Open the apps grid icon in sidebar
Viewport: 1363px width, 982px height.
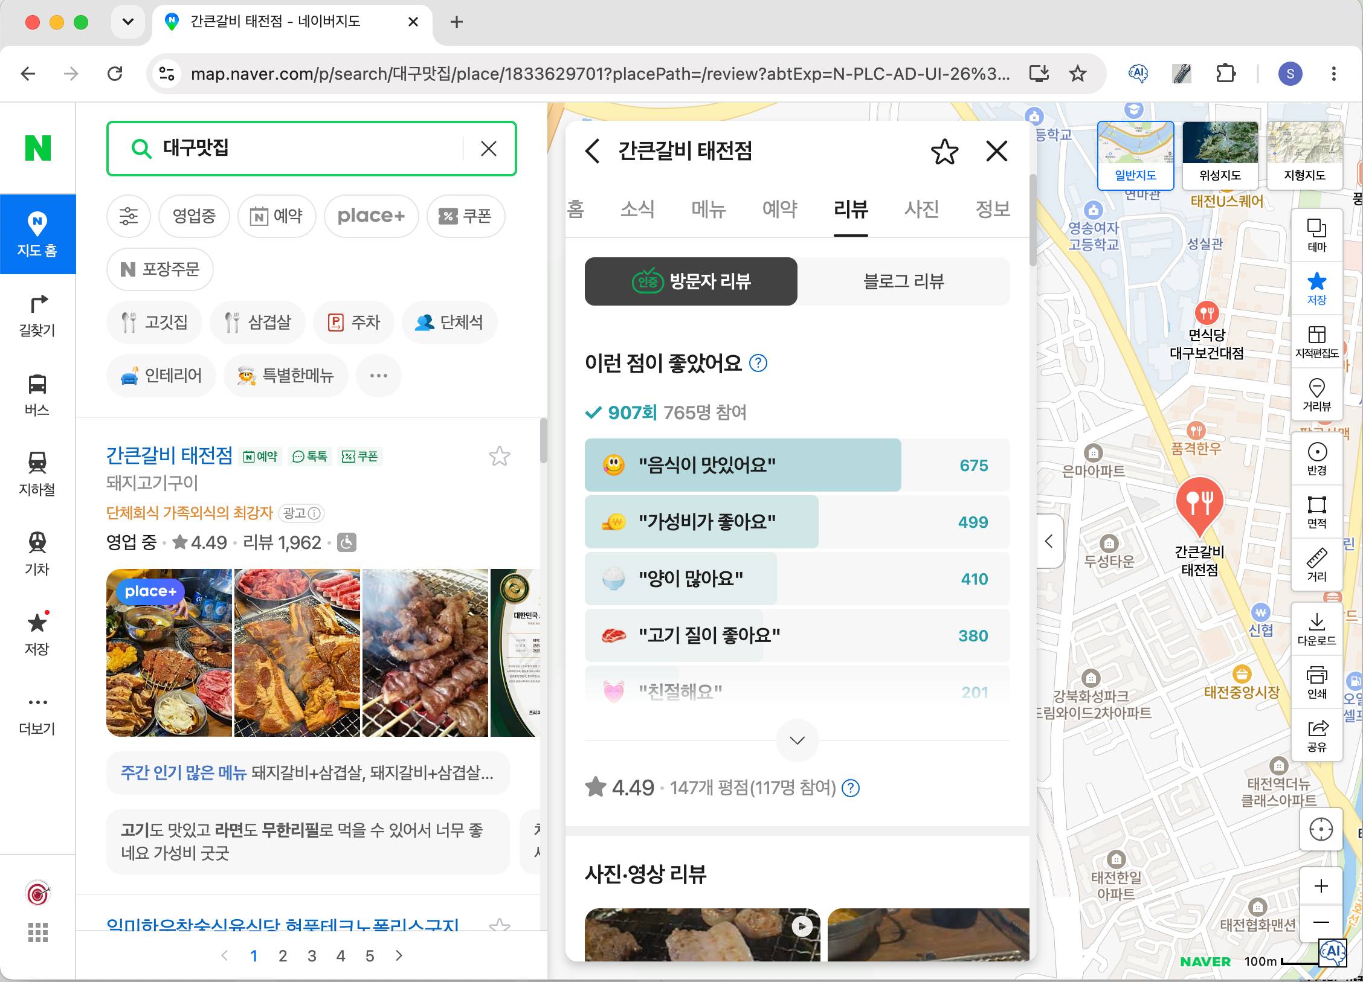coord(37,933)
